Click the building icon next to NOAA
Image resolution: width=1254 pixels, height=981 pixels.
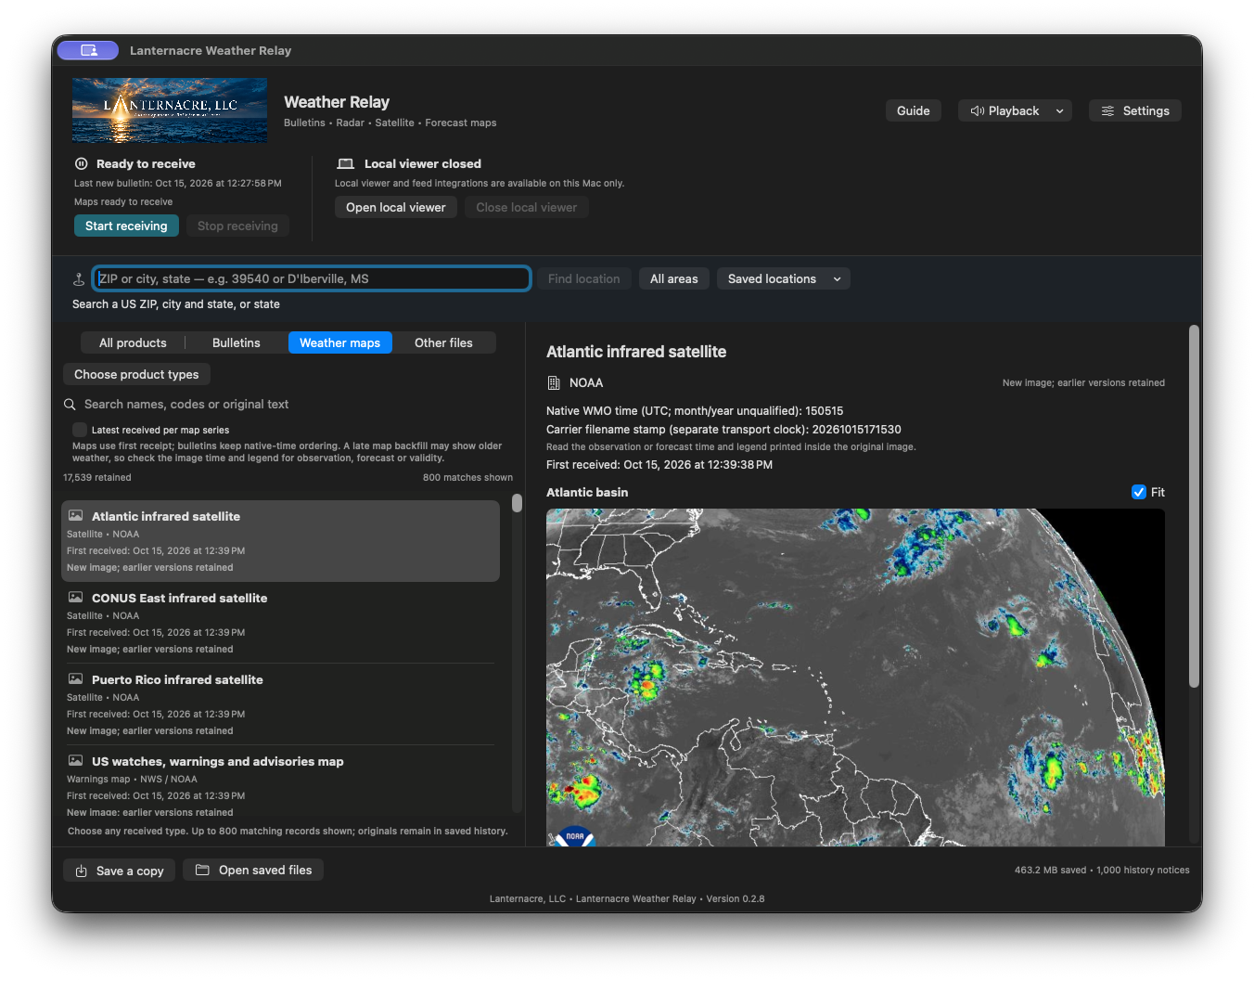[554, 383]
